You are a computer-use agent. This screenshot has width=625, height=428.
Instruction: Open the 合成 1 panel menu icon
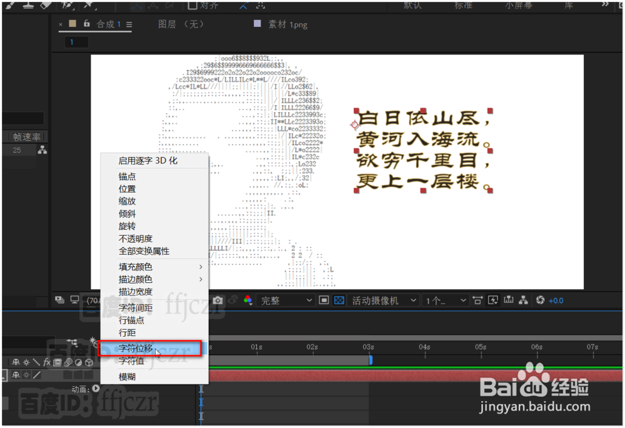coord(129,25)
